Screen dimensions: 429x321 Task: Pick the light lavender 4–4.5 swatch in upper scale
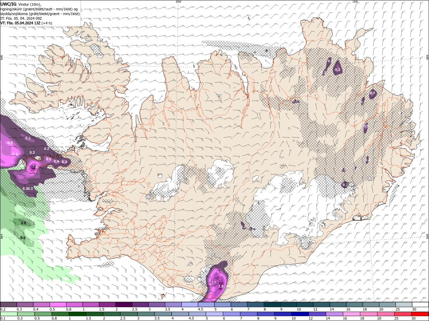point(189,305)
